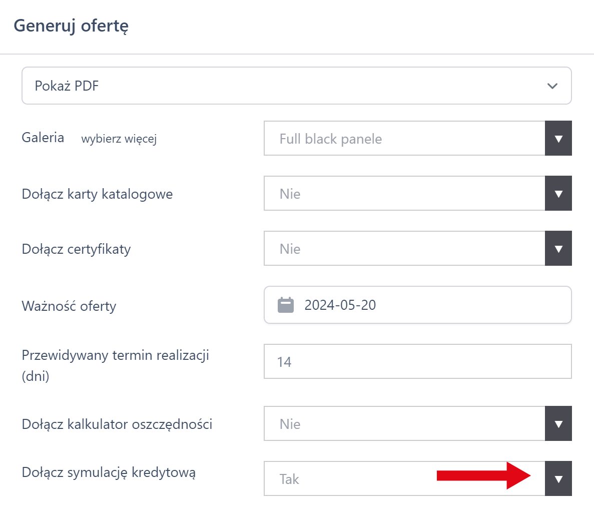Click Nie value for kalkulator oszczędności
Viewport: 594px width, 522px height.
404,424
